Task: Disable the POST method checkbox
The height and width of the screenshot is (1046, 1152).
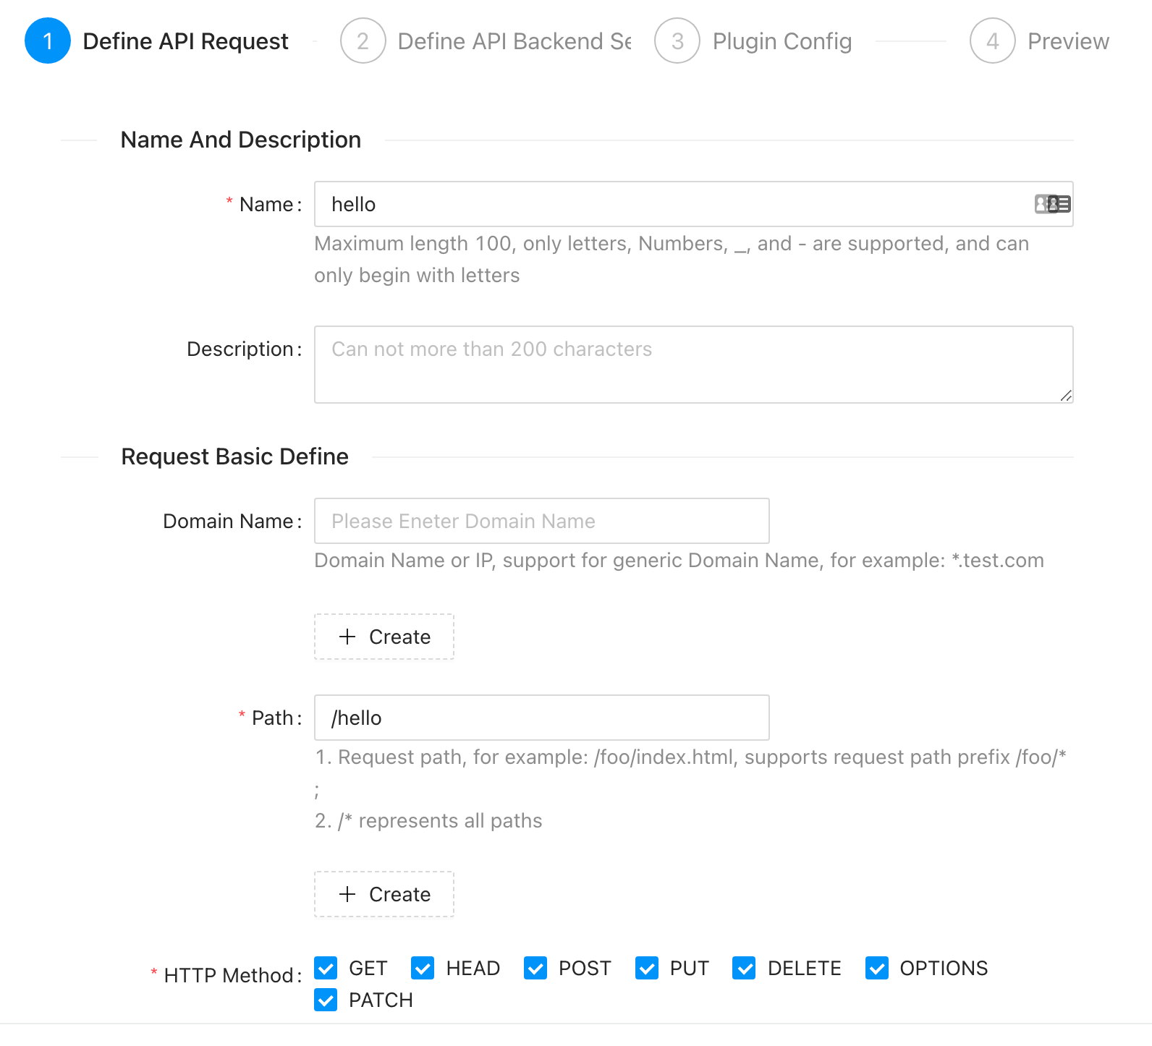Action: [535, 968]
